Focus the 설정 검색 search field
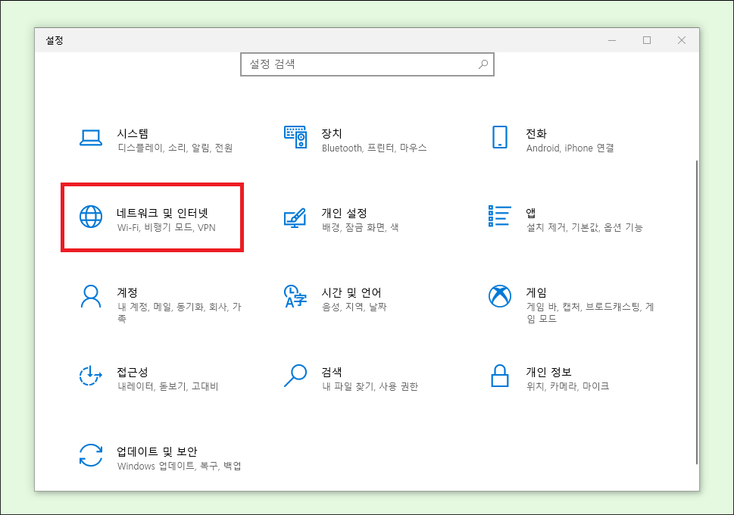This screenshot has height=515, width=734. [x=367, y=64]
